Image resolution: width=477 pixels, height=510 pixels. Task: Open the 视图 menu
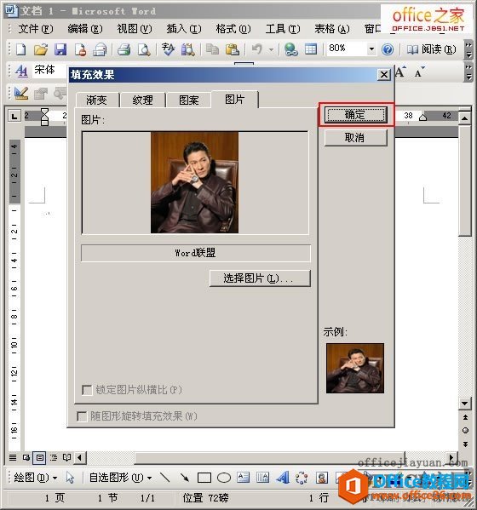click(x=135, y=29)
